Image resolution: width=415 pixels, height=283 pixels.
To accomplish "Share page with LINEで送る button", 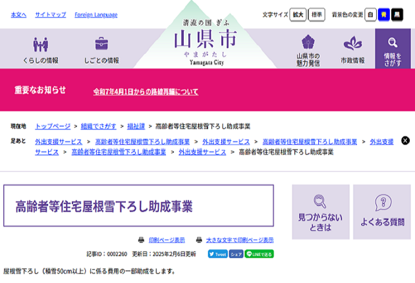I will pyautogui.click(x=259, y=253).
